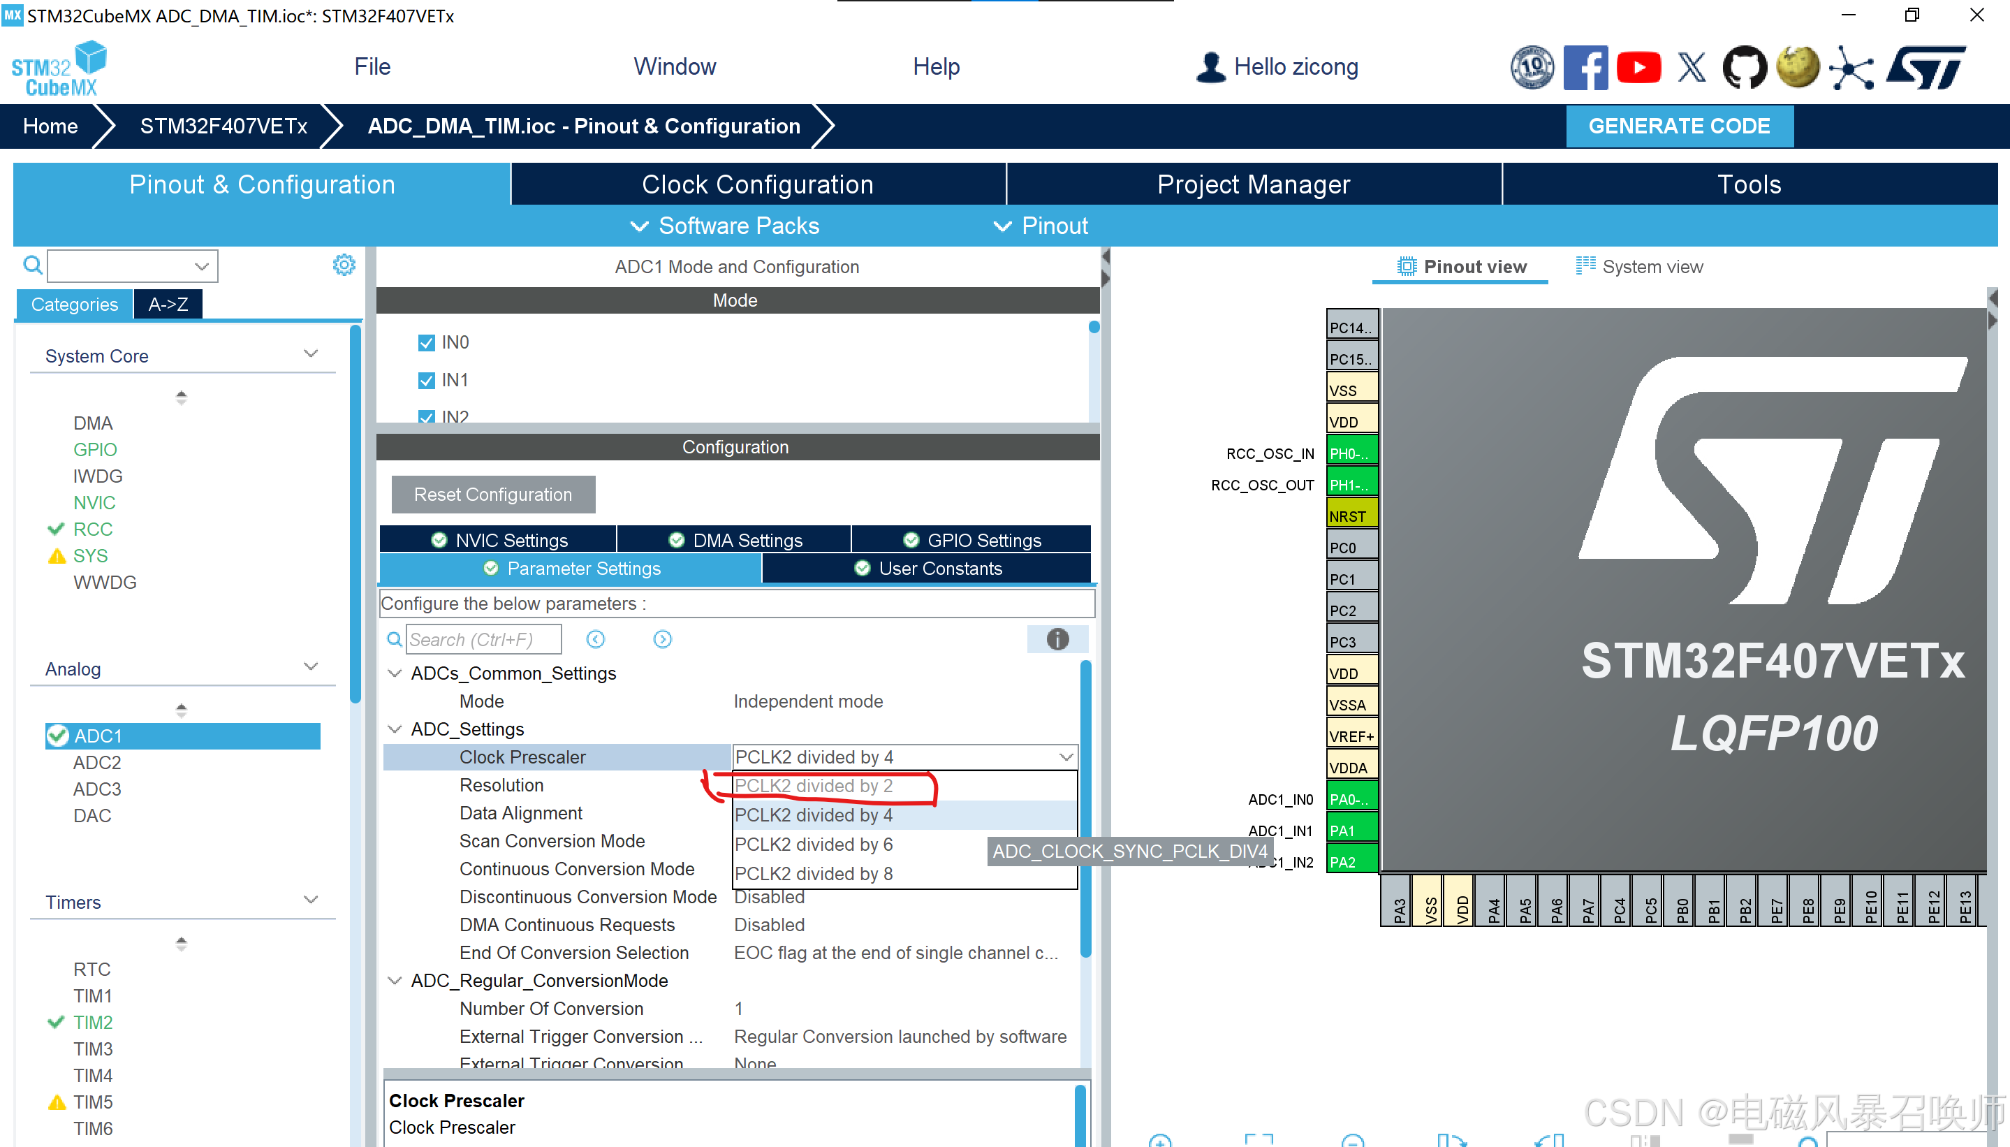
Task: Toggle the IN2 channel checkbox
Action: point(426,416)
